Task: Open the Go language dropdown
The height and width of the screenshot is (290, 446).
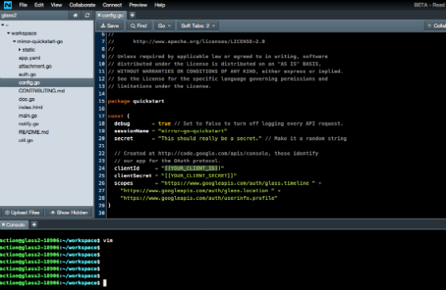Action: coord(164,25)
